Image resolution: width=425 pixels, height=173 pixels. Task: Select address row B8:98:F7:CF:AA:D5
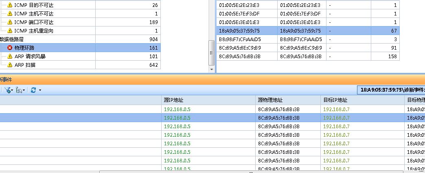308,39
